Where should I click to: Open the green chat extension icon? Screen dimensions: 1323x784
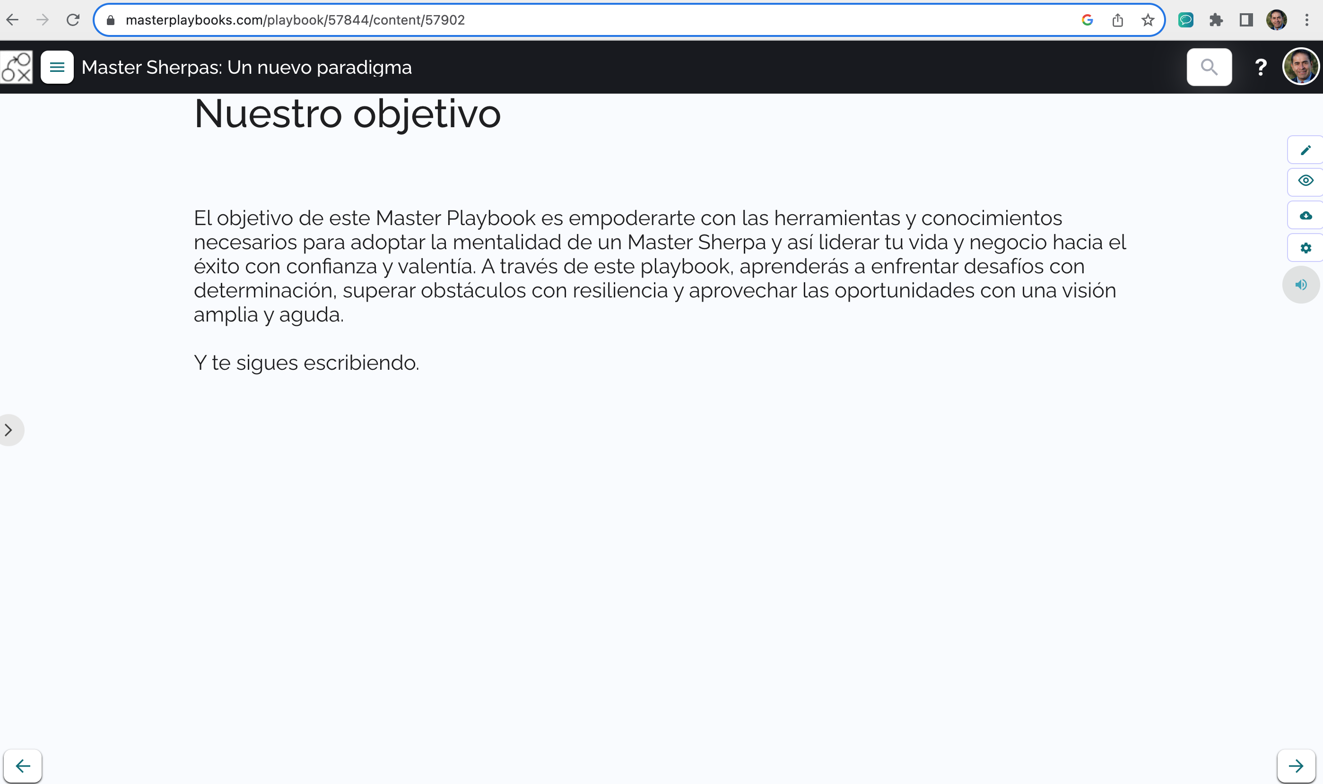pos(1186,20)
